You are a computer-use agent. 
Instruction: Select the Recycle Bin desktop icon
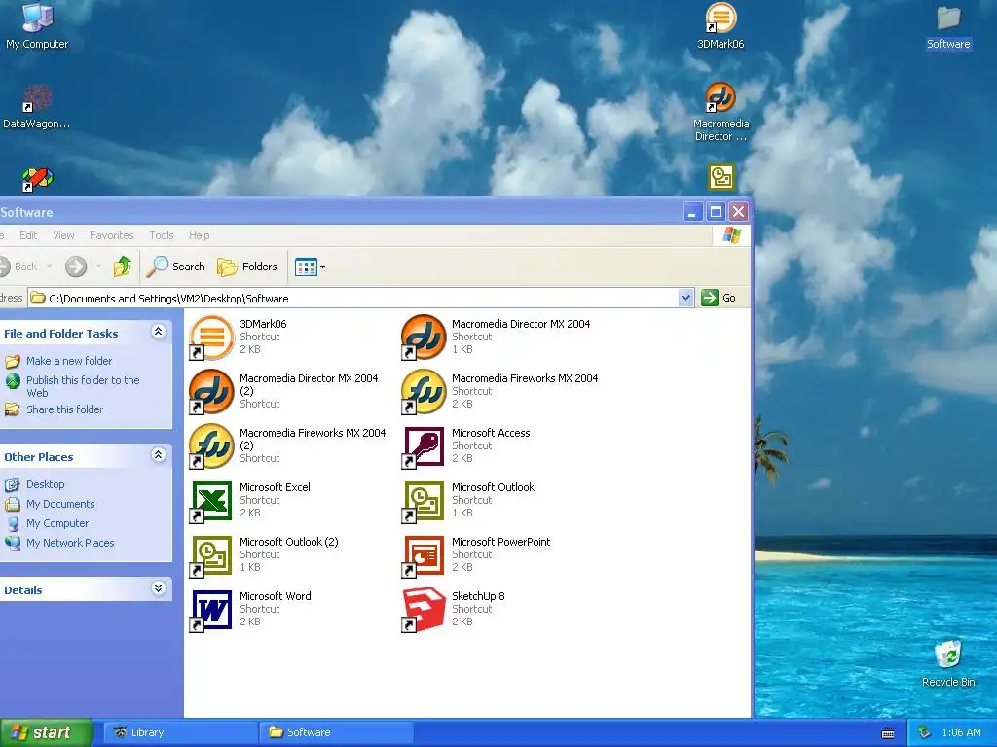[x=948, y=663]
